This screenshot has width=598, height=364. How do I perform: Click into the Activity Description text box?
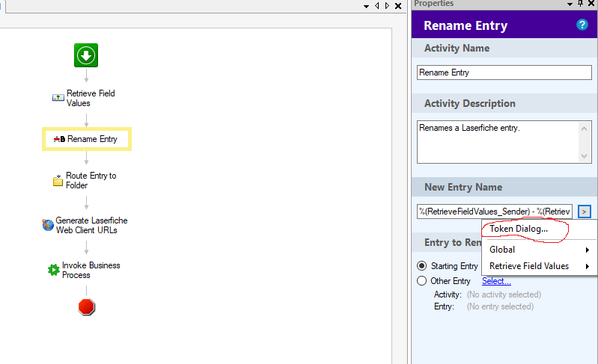click(498, 142)
